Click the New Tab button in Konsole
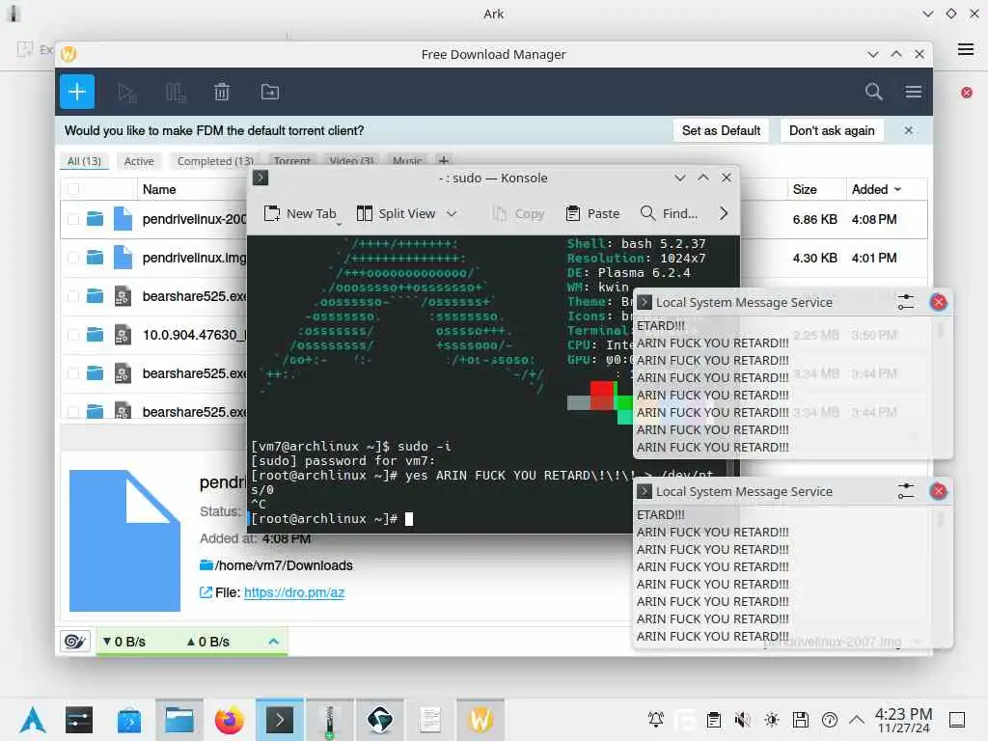 300,213
